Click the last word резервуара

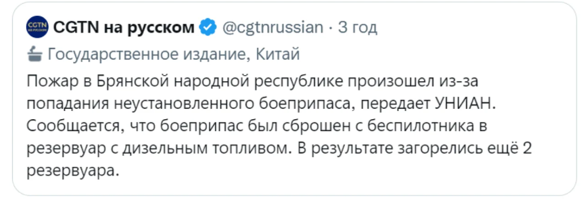73,172
